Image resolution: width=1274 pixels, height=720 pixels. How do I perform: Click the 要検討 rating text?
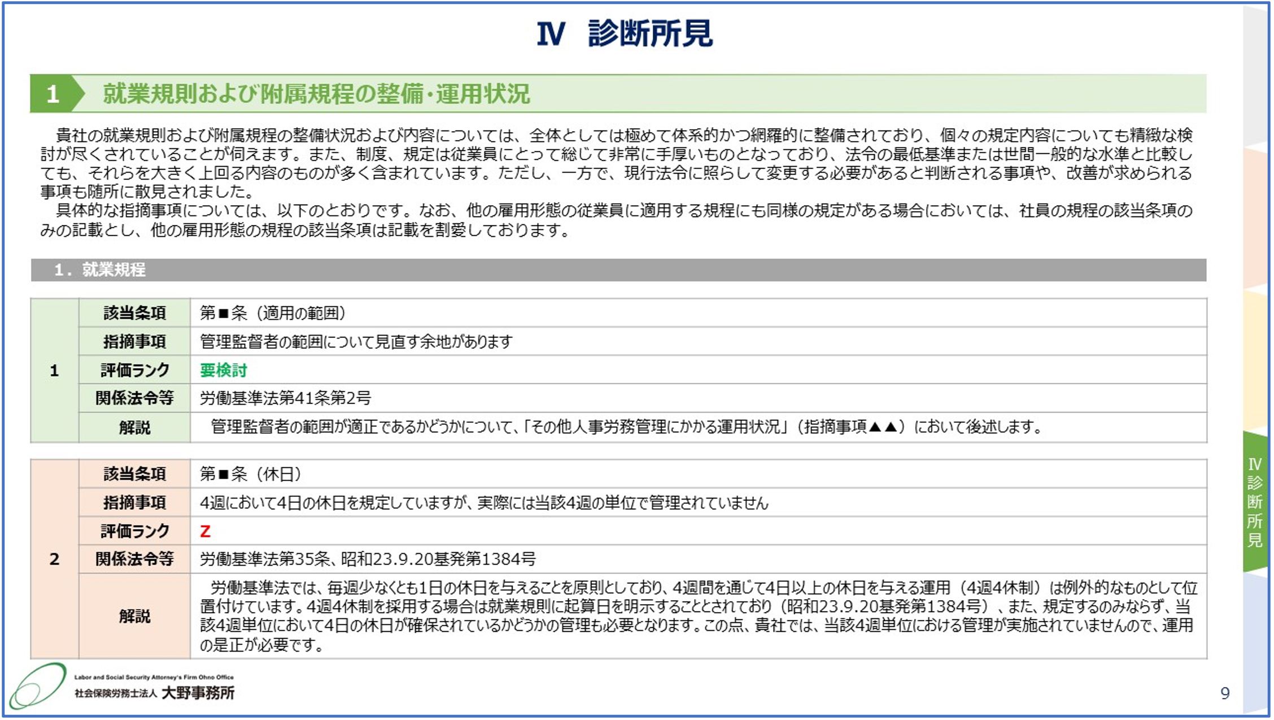[x=224, y=370]
